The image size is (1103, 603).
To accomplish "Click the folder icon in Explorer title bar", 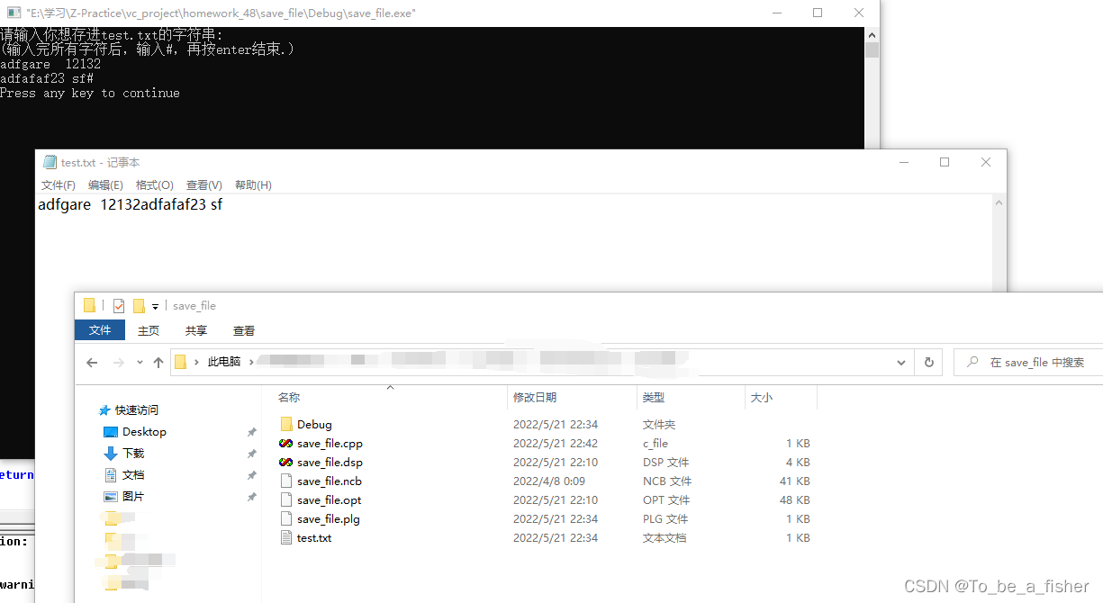I will coord(90,306).
